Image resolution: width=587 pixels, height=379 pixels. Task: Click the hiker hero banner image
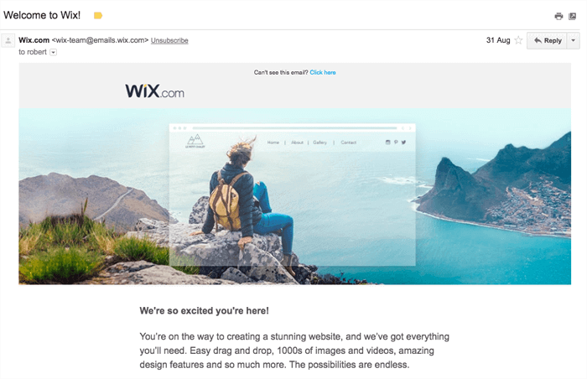(x=295, y=196)
